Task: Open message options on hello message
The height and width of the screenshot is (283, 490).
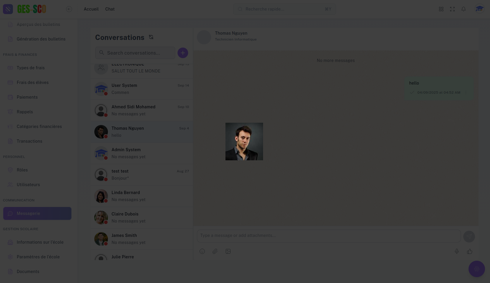Action: [466, 92]
